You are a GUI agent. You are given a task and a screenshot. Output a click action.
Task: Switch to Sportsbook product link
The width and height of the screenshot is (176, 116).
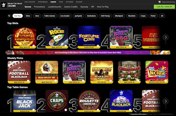[x=43, y=2]
